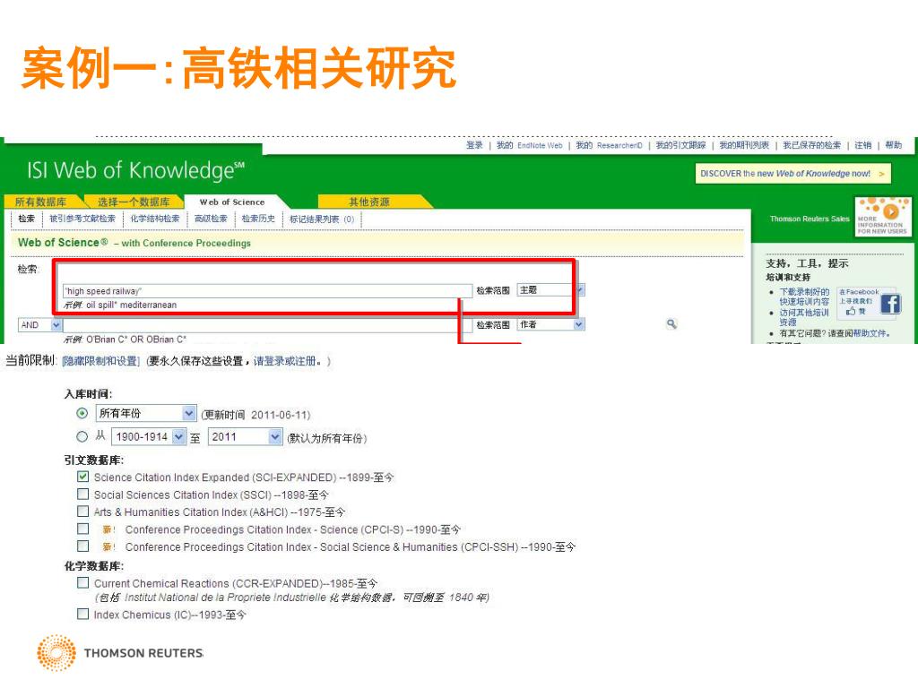Open the AND boolean operator dropdown
Image resolution: width=918 pixels, height=688 pixels.
point(39,324)
